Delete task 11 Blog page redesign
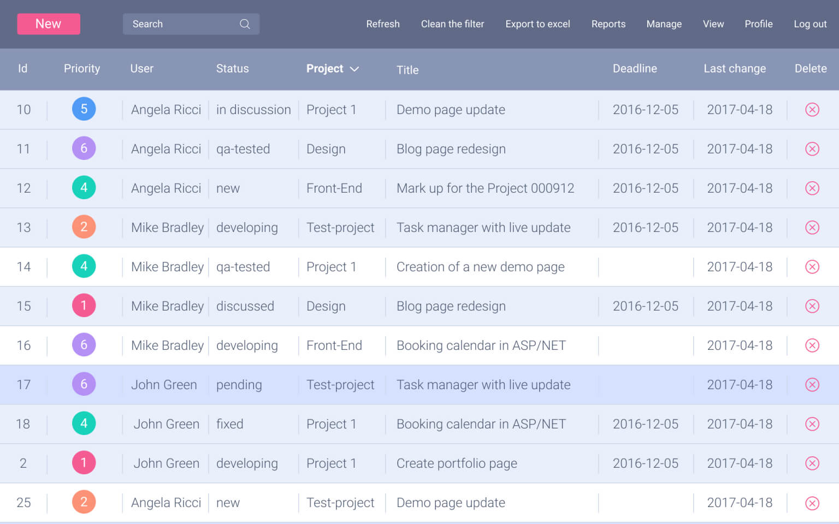 812,149
